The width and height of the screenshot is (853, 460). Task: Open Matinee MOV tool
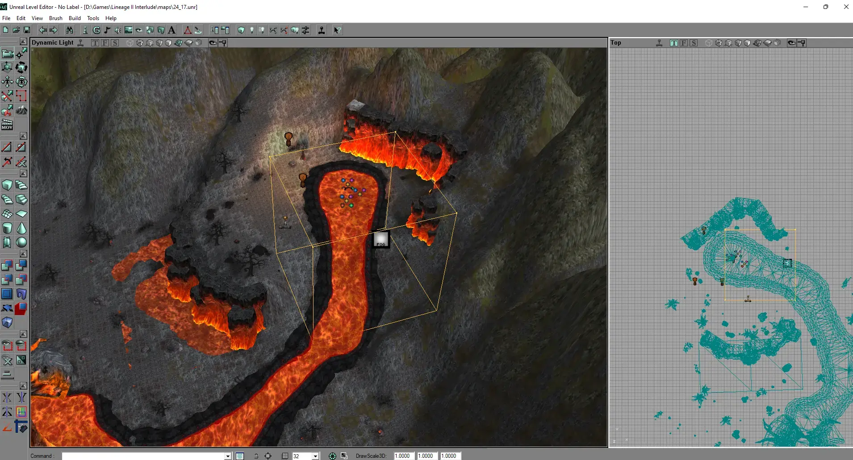tap(7, 124)
